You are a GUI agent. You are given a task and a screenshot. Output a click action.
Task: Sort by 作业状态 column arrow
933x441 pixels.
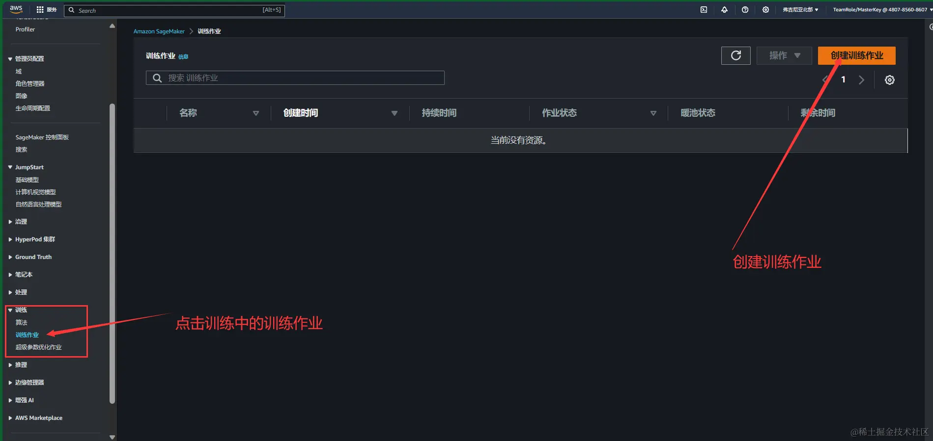tap(653, 113)
